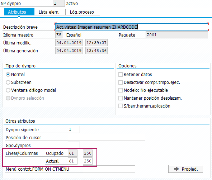This screenshot has width=212, height=180.
Task: Select the Normal dynpro type radio
Action: (8, 75)
